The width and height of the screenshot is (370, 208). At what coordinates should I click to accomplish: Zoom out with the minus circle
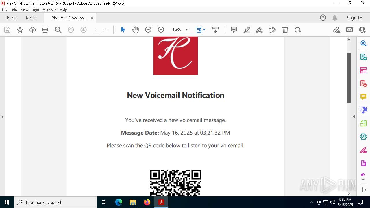click(148, 30)
